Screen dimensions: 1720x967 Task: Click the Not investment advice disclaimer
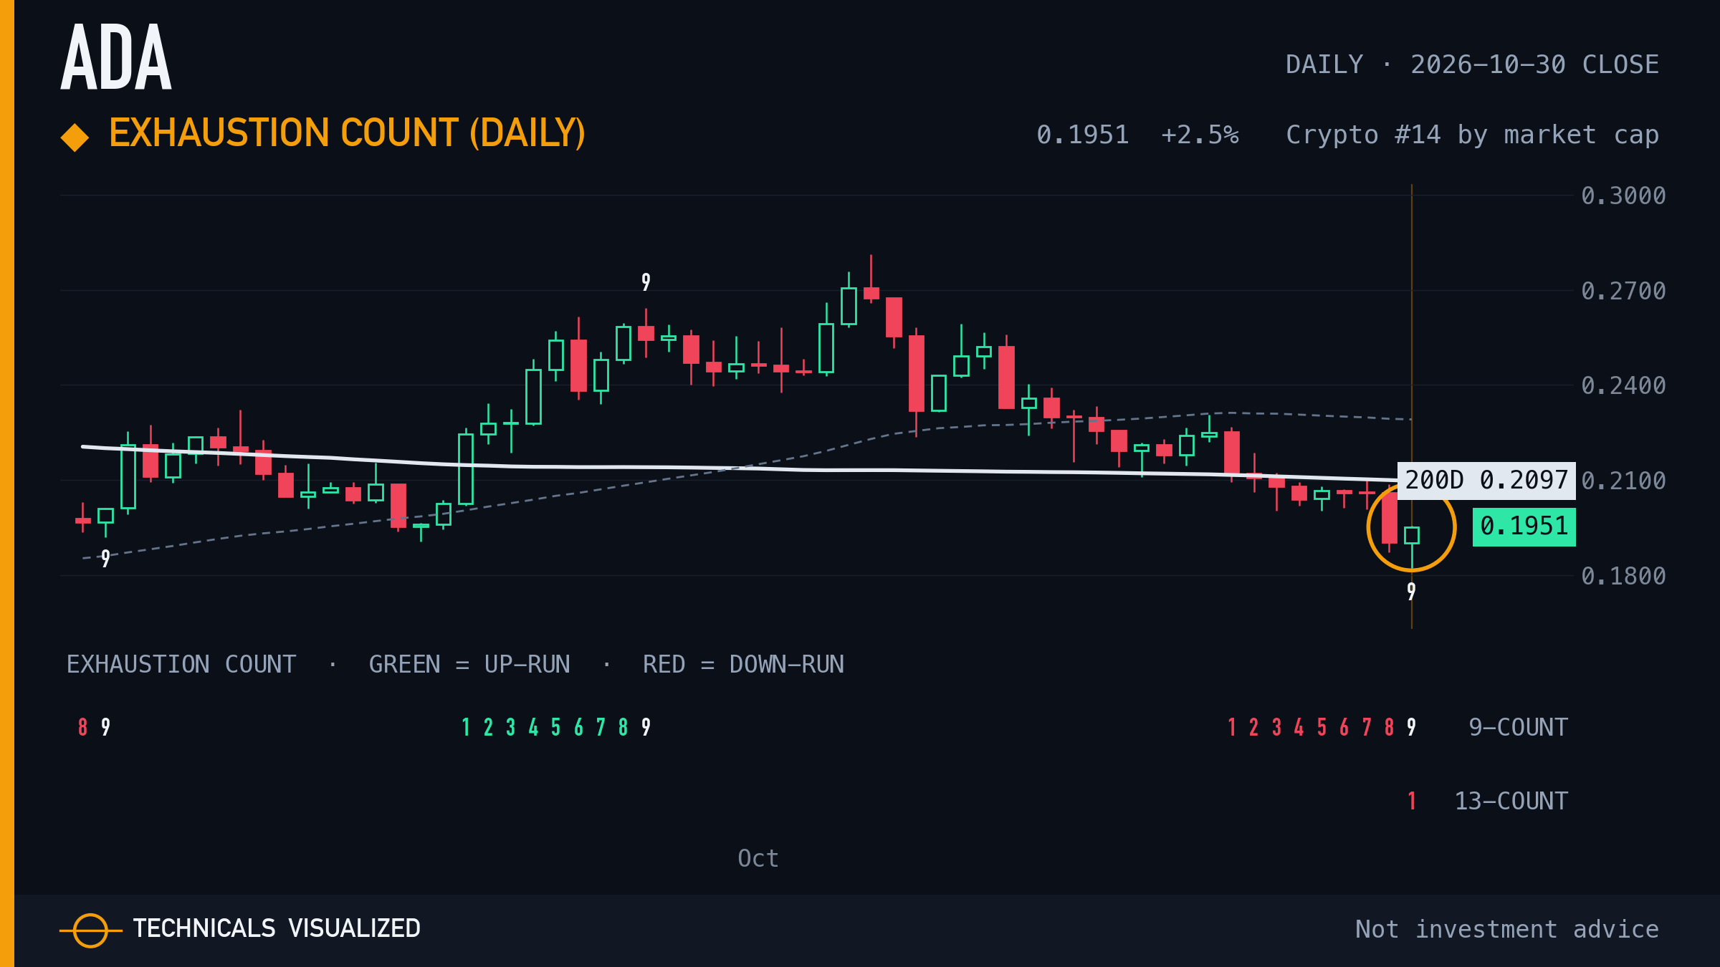pyautogui.click(x=1507, y=930)
